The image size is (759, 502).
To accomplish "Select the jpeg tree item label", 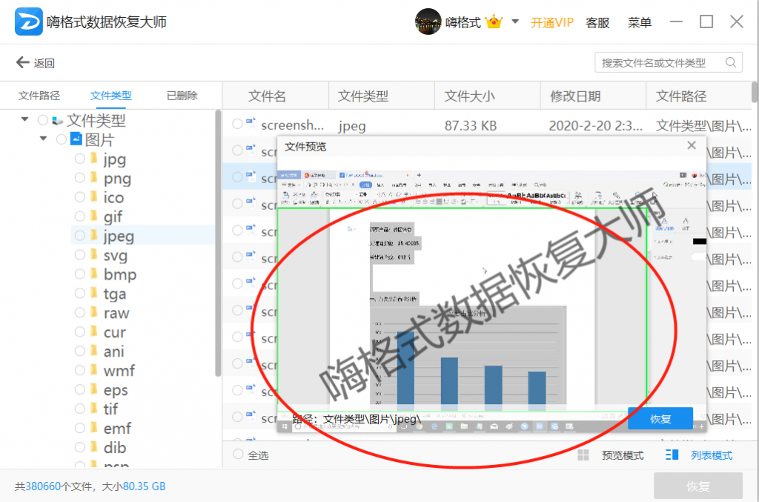I will tap(119, 236).
